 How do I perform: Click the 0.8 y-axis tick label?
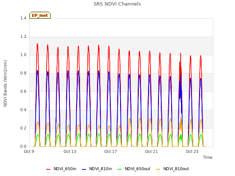[23, 73]
